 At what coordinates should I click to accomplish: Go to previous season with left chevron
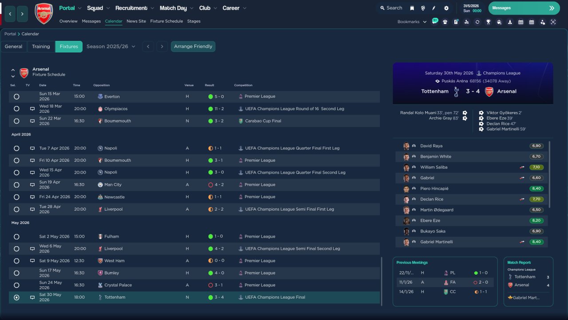point(148,47)
